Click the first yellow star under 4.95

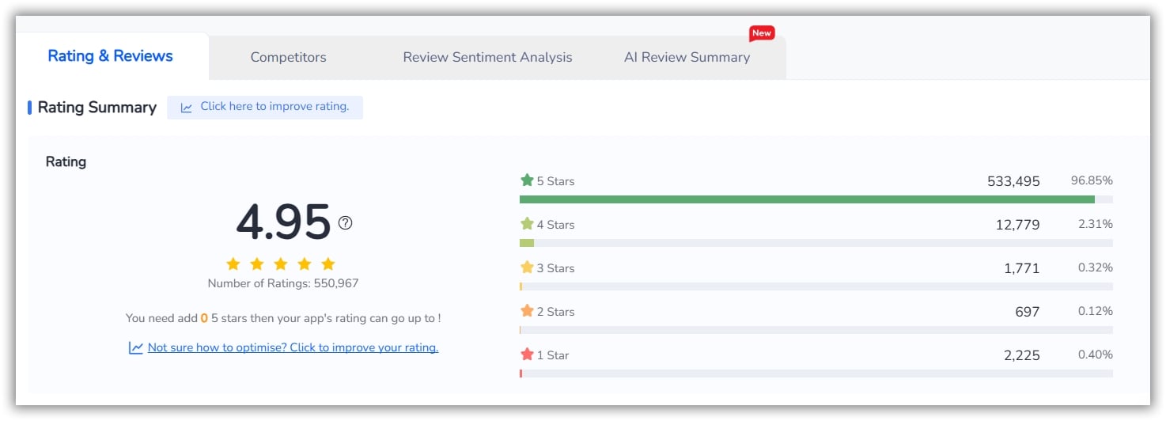pyautogui.click(x=233, y=264)
